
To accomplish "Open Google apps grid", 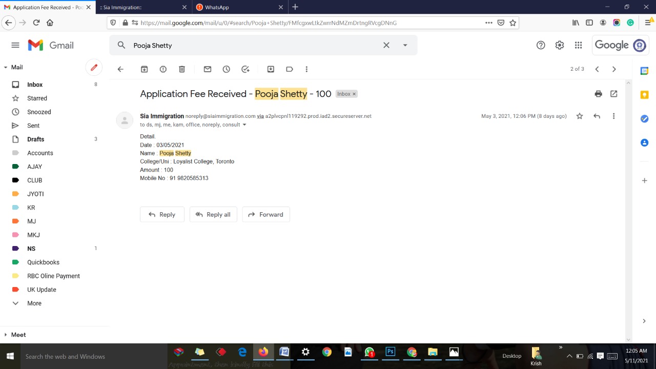I will click(x=578, y=45).
